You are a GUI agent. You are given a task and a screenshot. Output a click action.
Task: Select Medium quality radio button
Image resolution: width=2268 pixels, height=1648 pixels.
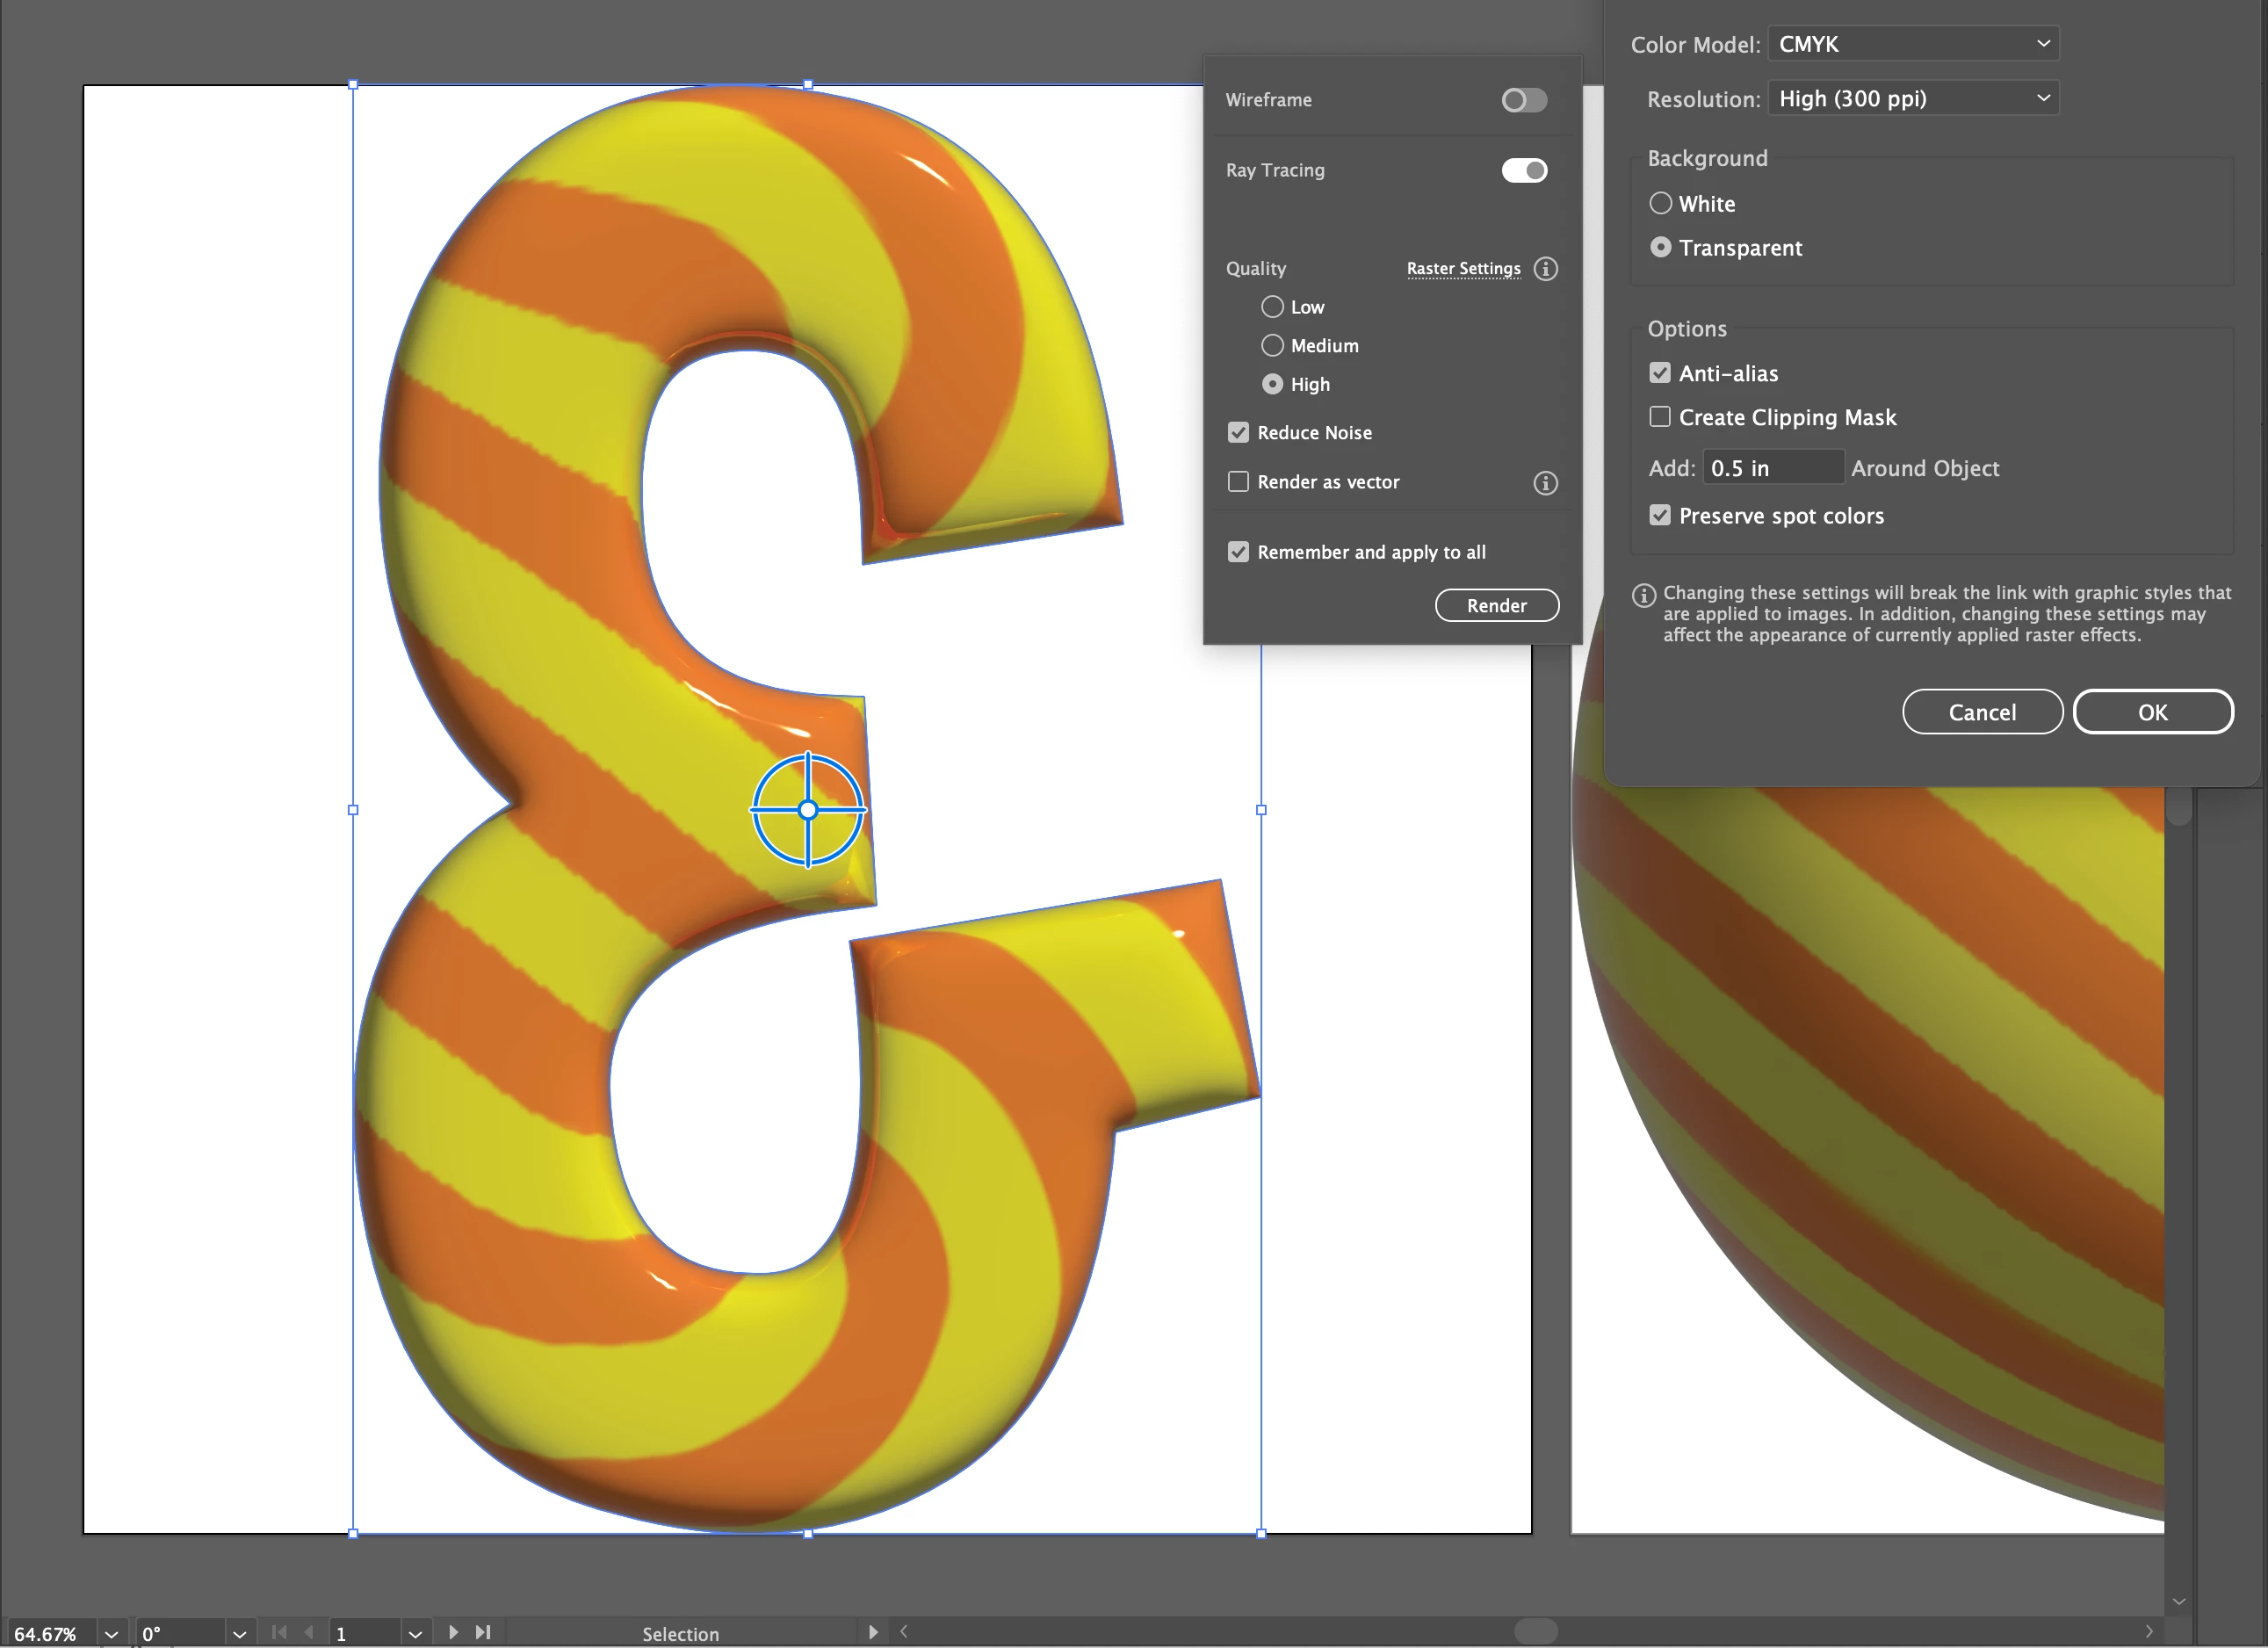[x=1272, y=345]
